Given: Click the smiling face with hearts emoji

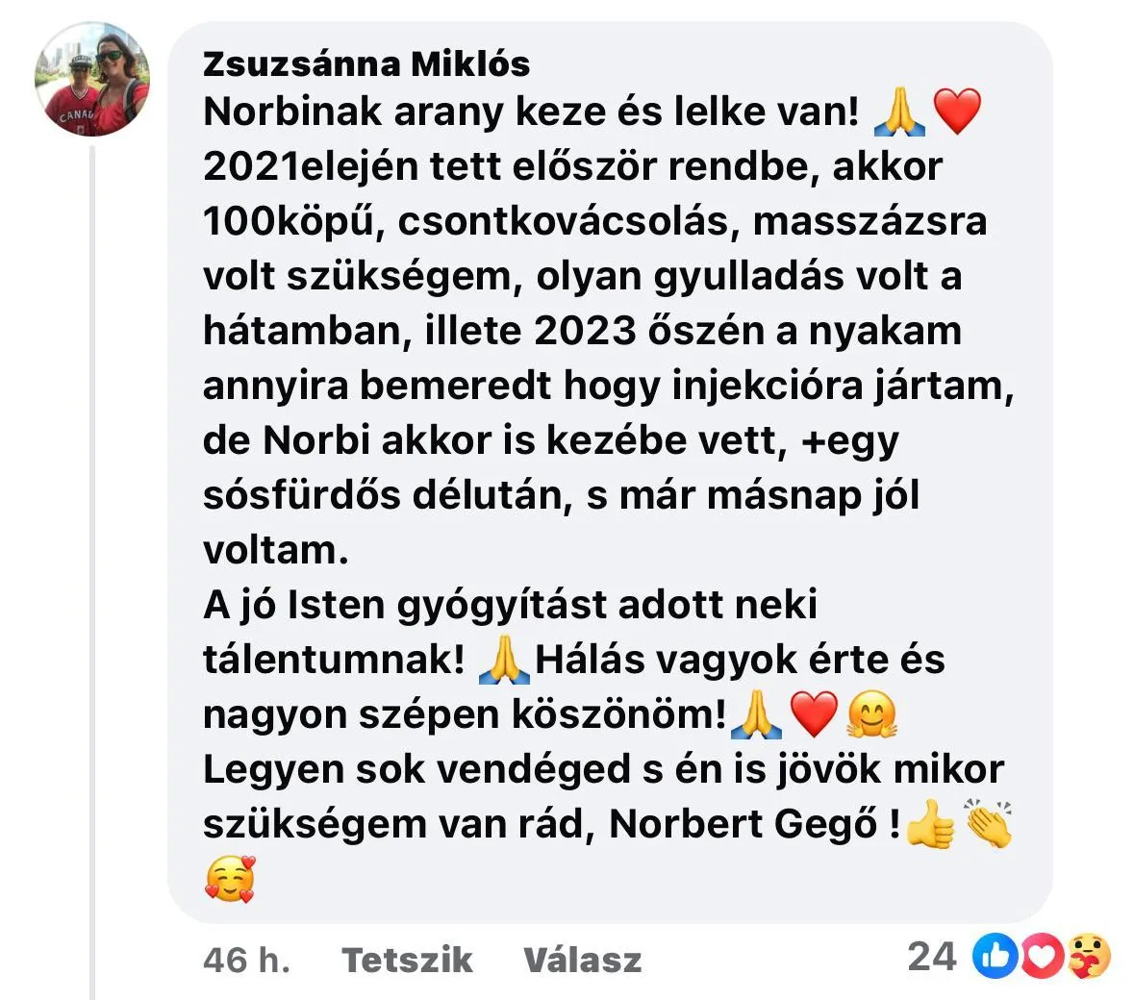Looking at the screenshot, I should click(x=231, y=879).
